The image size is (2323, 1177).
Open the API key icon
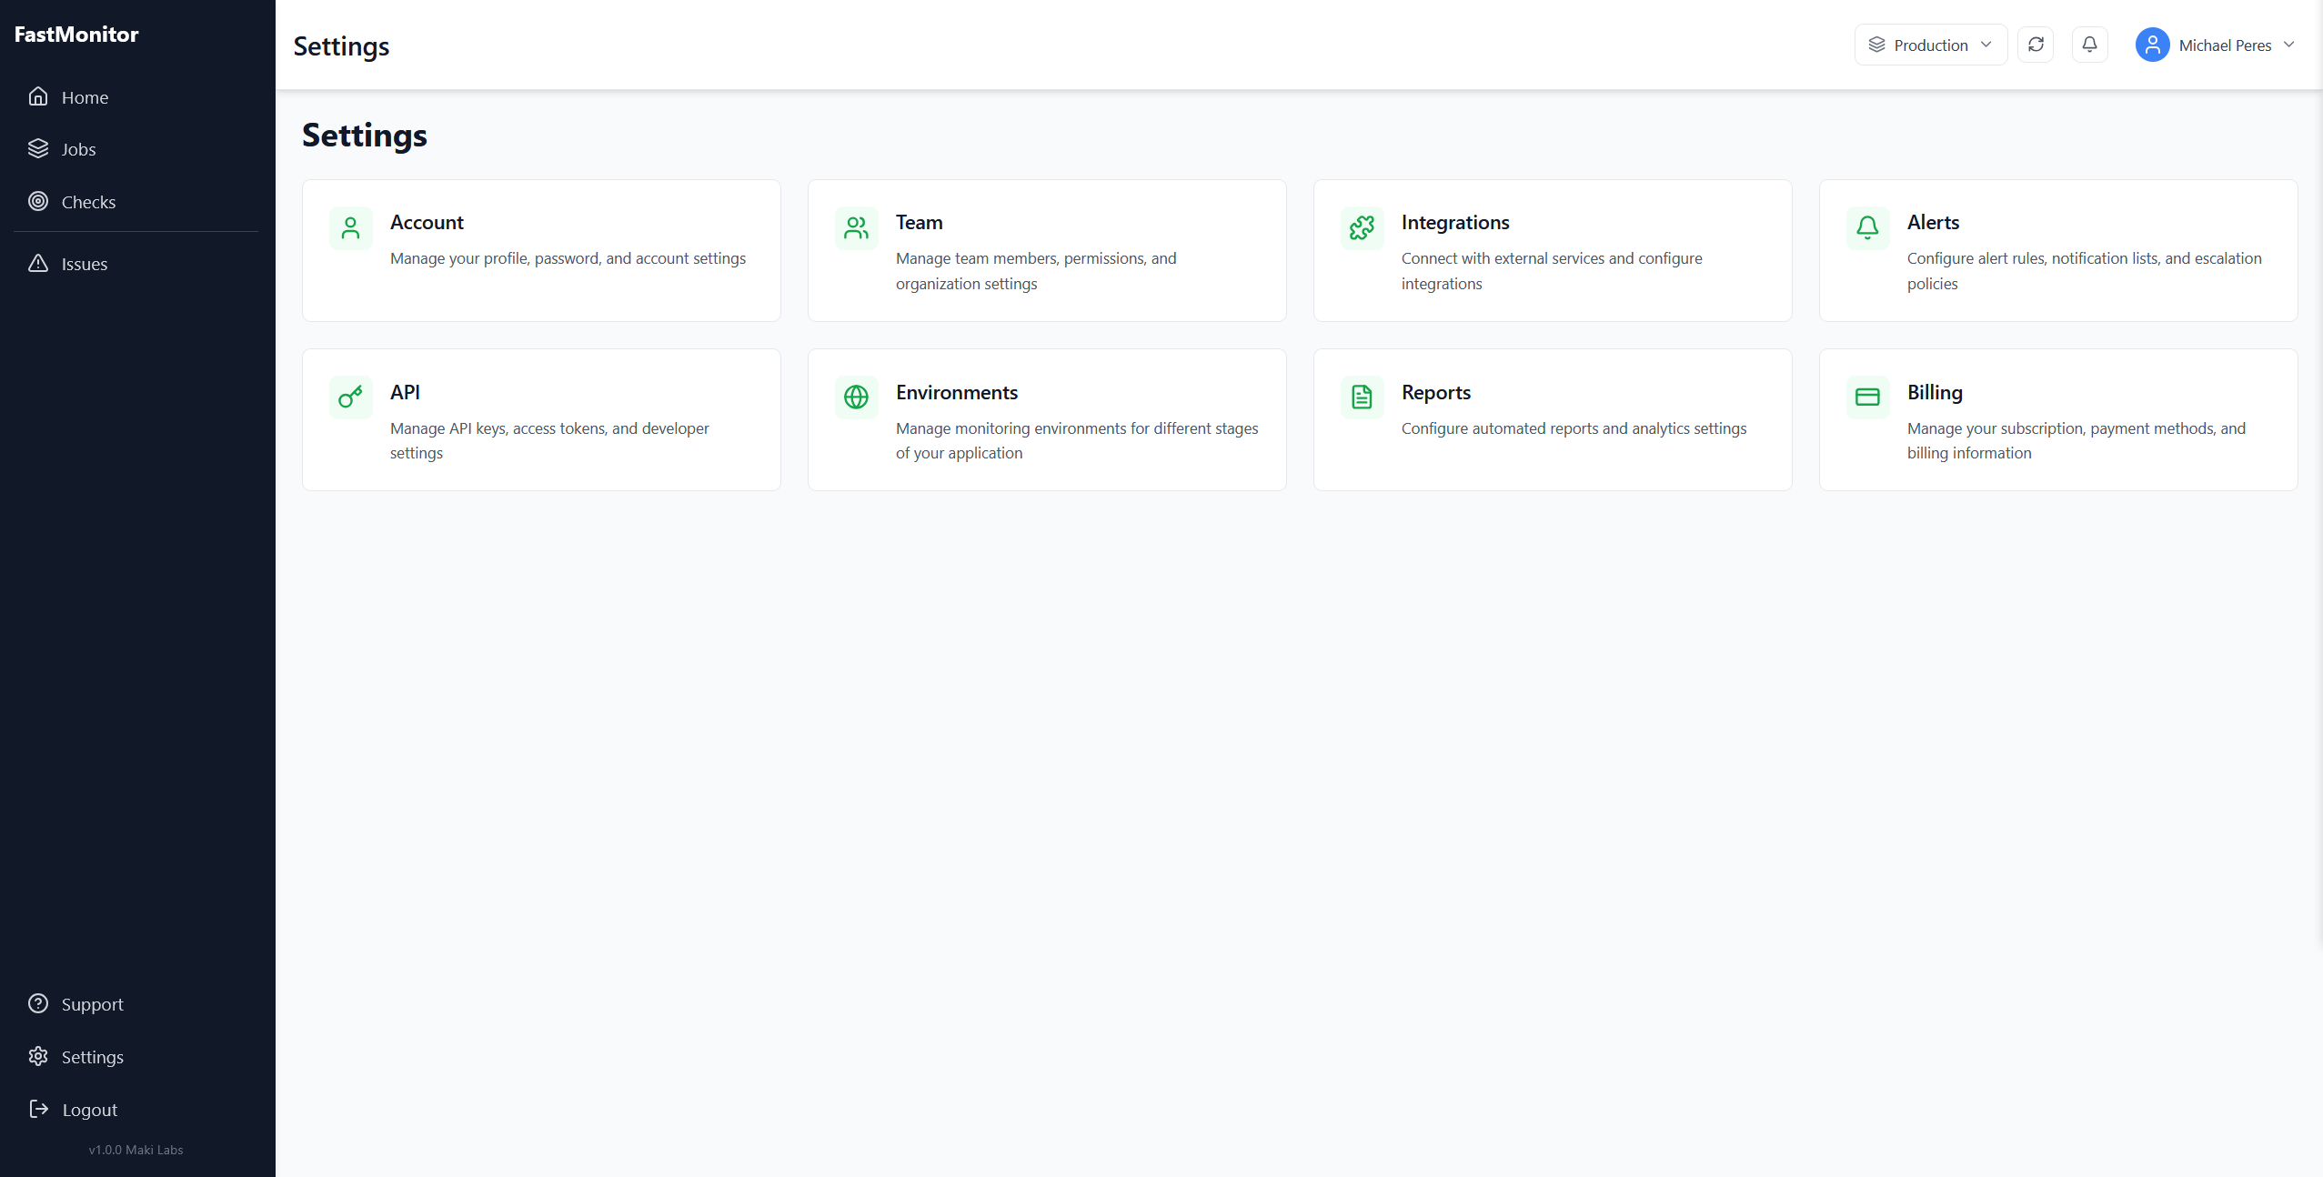[x=351, y=397]
